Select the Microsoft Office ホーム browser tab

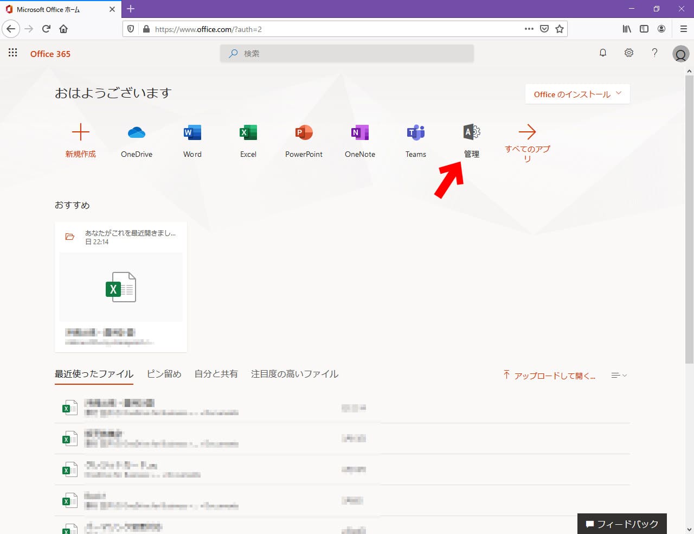coord(61,9)
